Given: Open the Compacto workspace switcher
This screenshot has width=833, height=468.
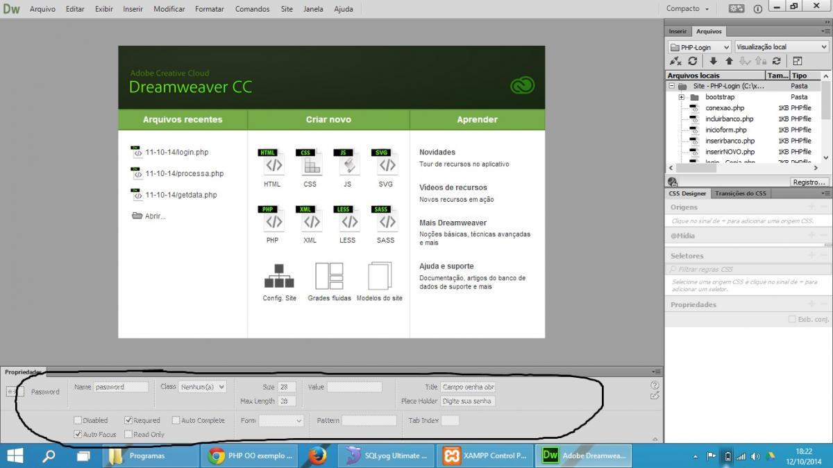Looking at the screenshot, I should click(688, 9).
